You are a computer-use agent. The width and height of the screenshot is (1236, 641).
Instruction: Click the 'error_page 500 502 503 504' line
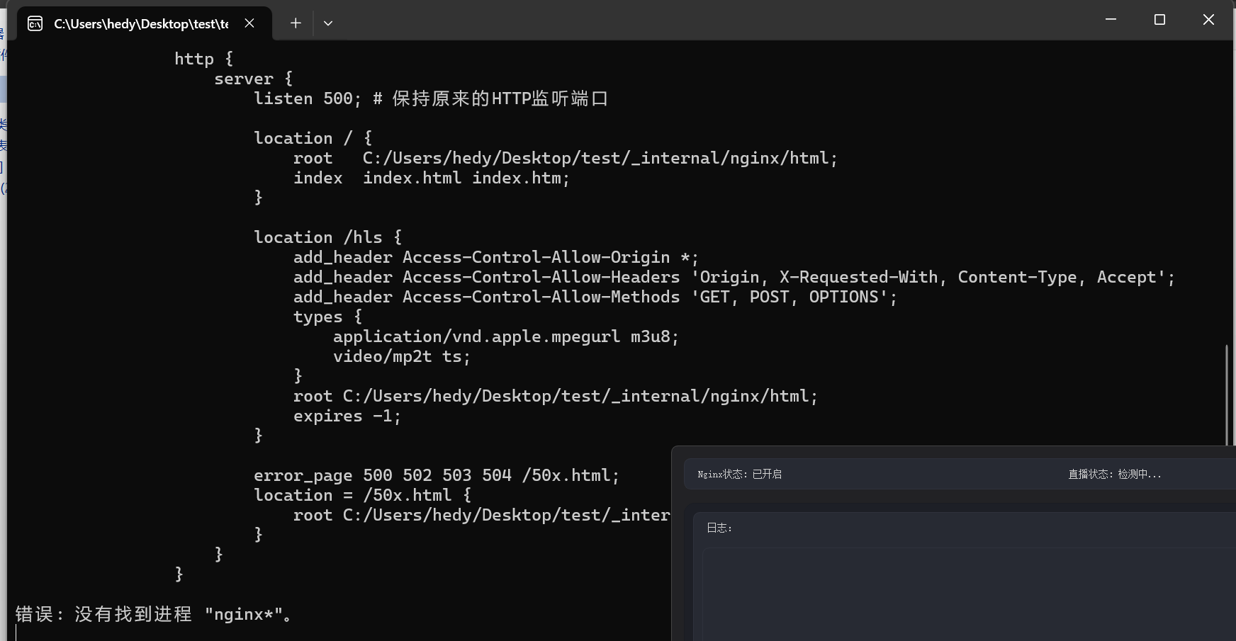[x=436, y=475]
